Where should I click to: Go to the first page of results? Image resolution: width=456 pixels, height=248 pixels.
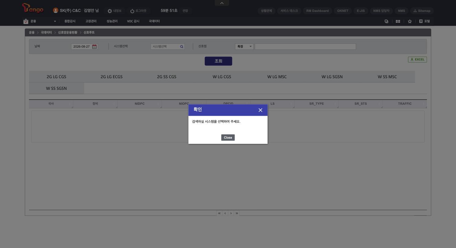pyautogui.click(x=219, y=213)
